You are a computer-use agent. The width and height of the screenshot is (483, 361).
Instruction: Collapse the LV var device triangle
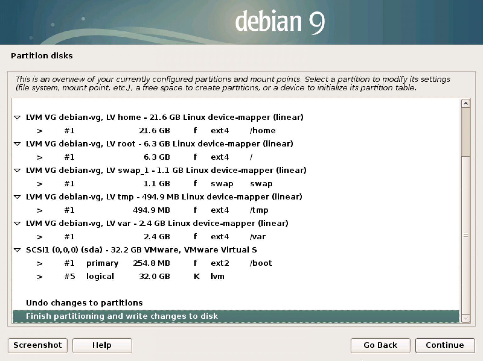coord(17,224)
